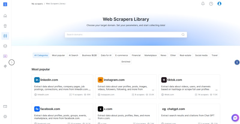Viewport: 240px width, 124px height.
Task: Select the E-commerce filter
Action: tap(121, 55)
